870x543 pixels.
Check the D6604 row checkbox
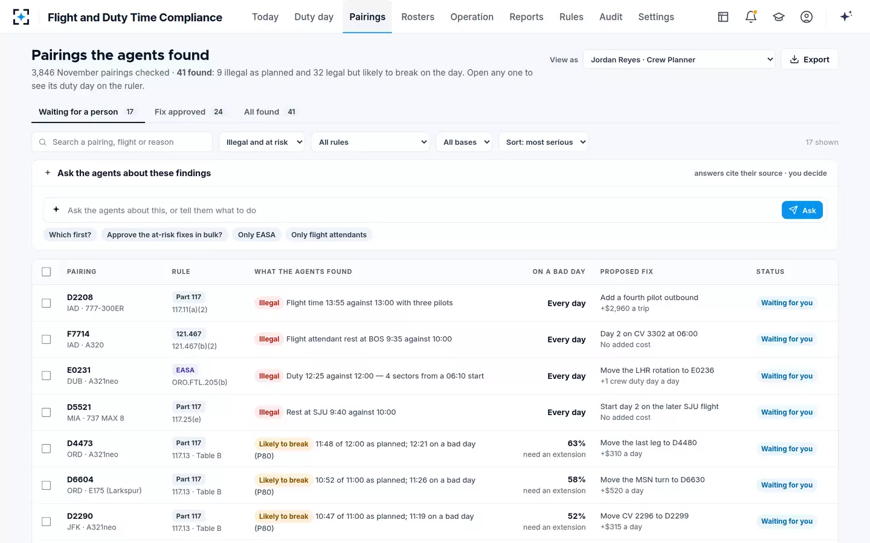tap(47, 485)
